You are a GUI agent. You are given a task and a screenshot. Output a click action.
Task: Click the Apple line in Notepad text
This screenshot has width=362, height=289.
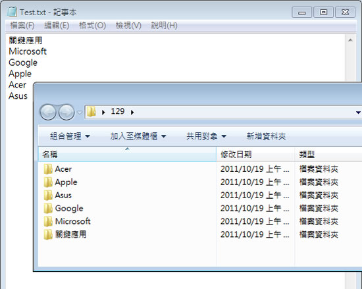click(x=20, y=74)
